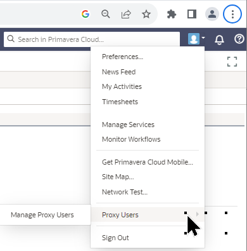
Task: Open Monitor Workflows
Action: (131, 139)
